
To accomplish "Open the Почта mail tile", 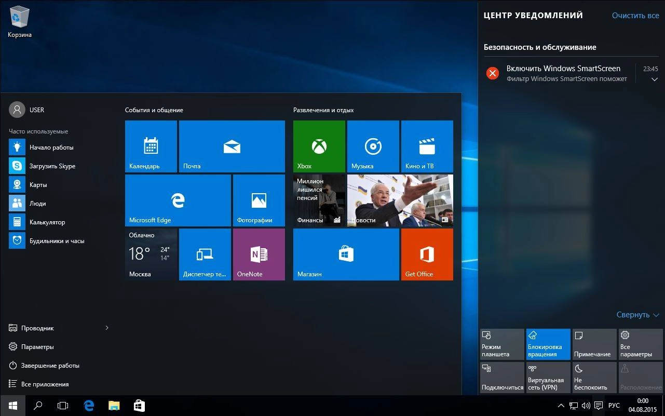I will click(232, 146).
